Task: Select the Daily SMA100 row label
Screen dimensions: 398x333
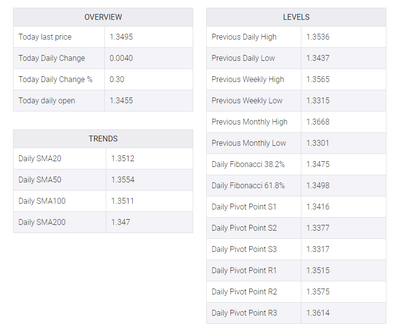Action: coord(42,201)
